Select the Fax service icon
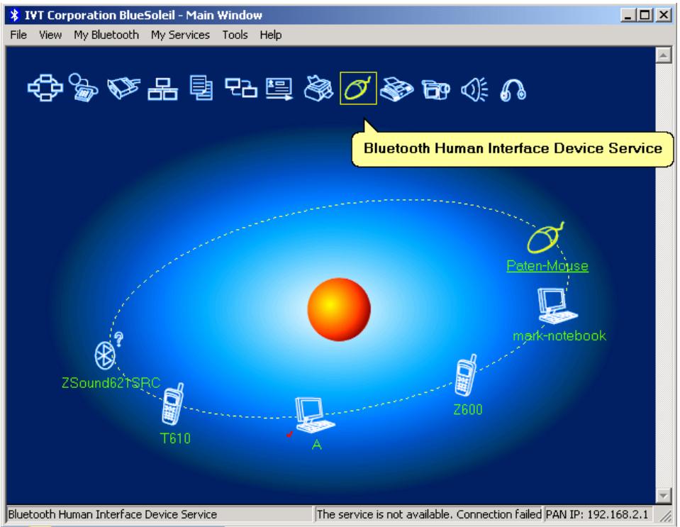This screenshot has height=527, width=680. point(396,89)
